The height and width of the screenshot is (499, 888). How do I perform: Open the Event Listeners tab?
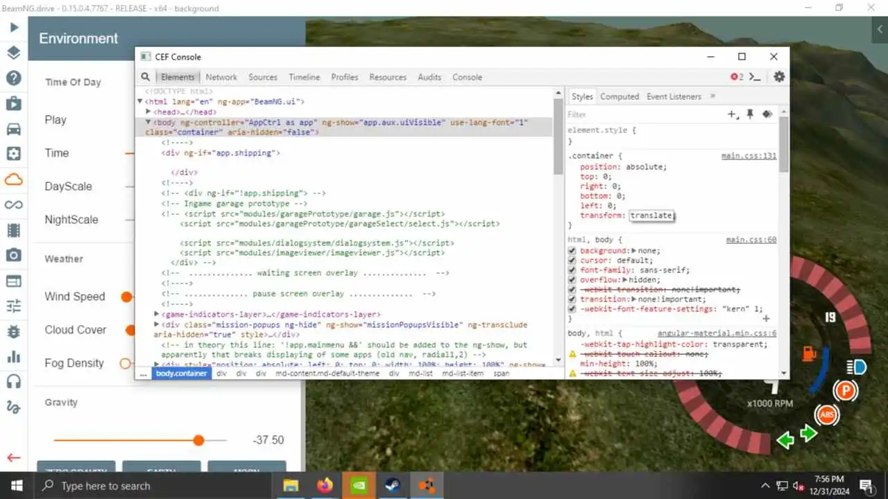[674, 96]
